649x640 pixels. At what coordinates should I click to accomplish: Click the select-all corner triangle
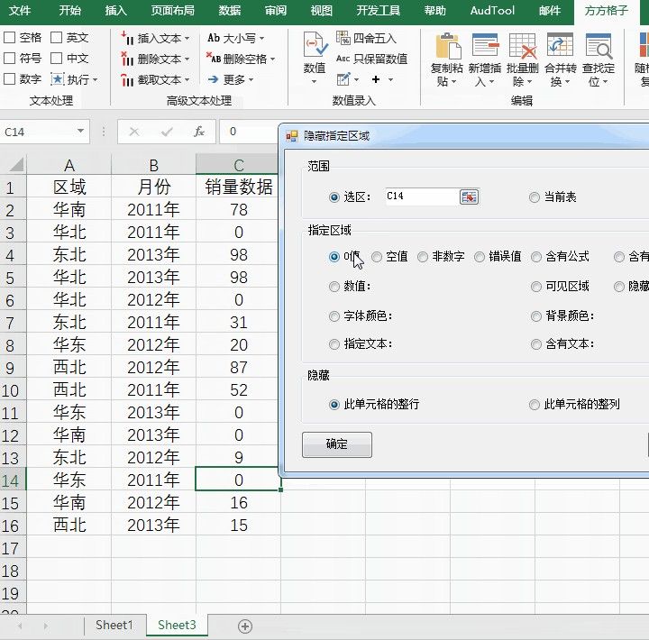pyautogui.click(x=16, y=165)
